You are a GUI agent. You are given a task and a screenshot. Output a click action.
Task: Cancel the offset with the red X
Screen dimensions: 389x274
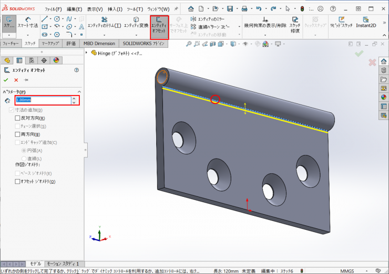click(16, 80)
